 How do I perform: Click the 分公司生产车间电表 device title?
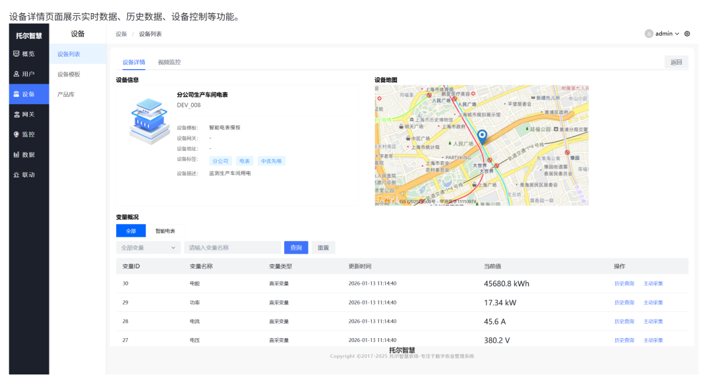[x=202, y=95]
